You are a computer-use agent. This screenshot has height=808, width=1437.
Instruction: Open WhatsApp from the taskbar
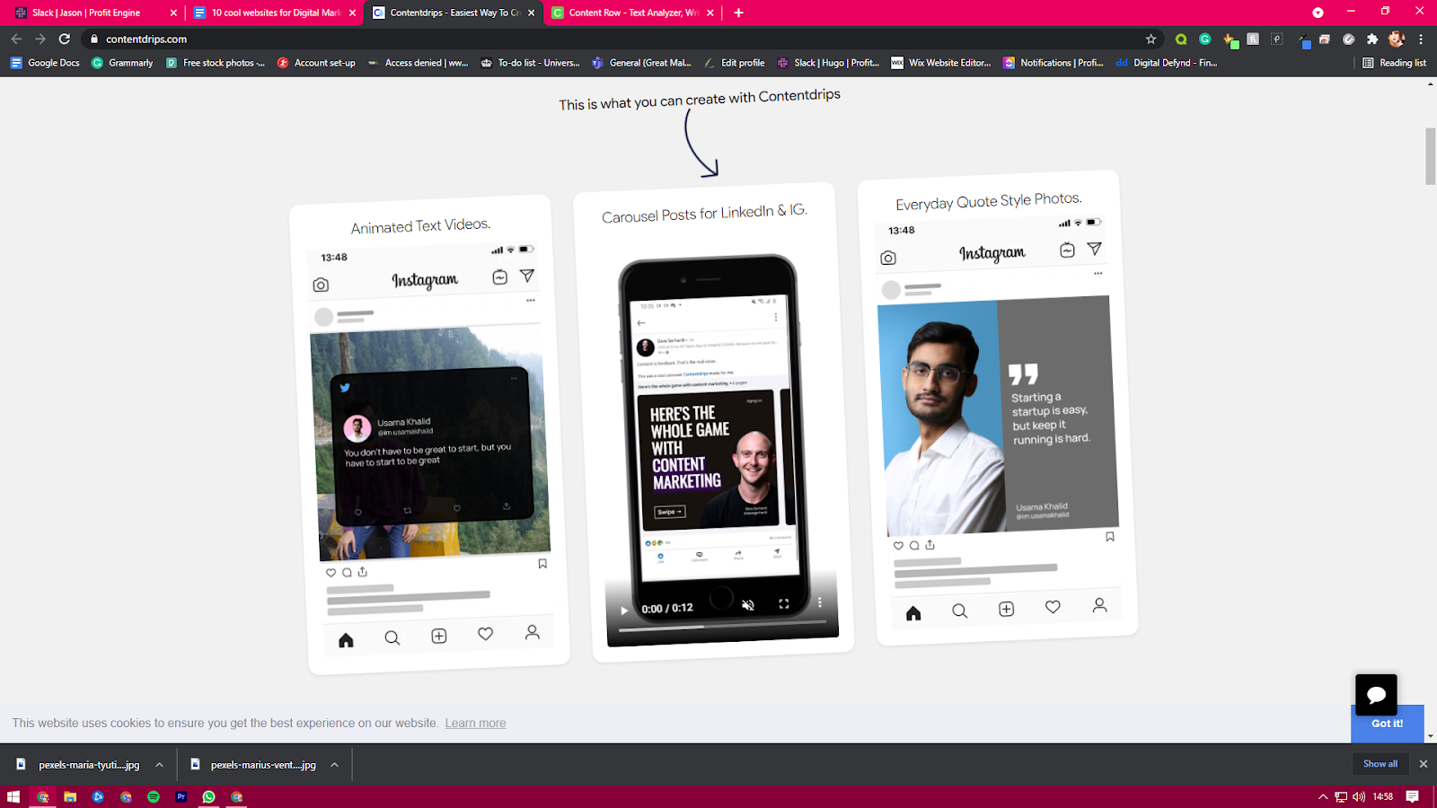point(209,796)
